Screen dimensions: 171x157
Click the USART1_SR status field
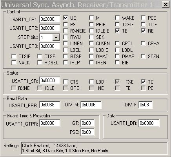click(50, 80)
